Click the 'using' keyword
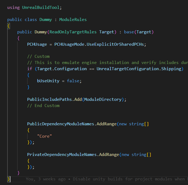 click(x=13, y=8)
